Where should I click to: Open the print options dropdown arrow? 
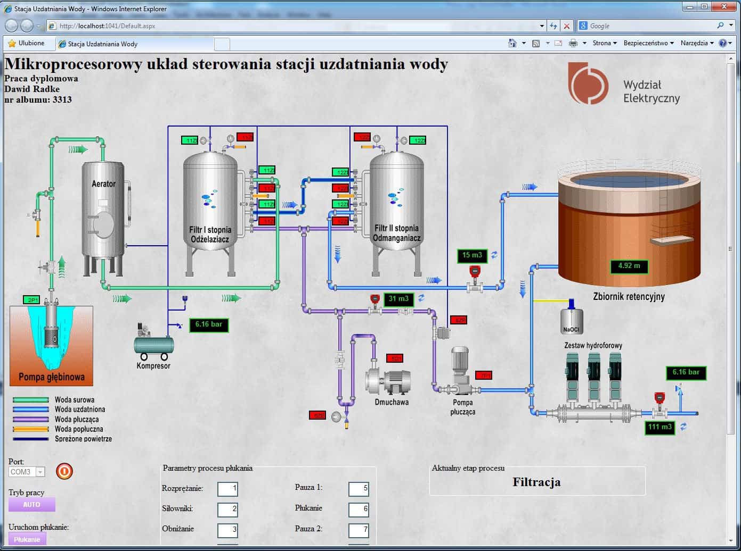click(x=584, y=43)
